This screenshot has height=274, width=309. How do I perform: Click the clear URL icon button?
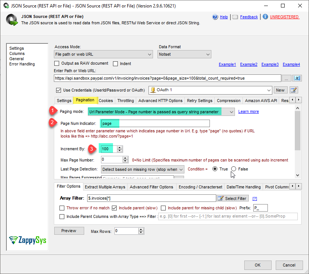(297, 78)
